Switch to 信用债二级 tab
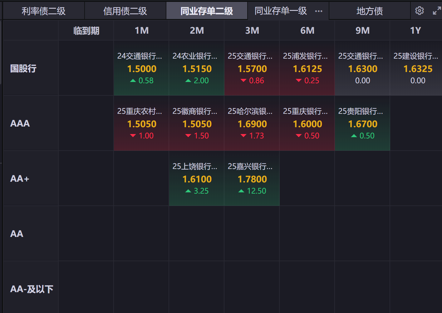442x313 pixels. [x=125, y=11]
